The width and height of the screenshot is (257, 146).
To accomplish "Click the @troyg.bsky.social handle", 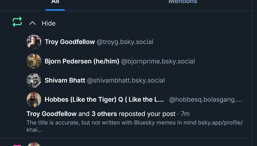I will coord(125,42).
